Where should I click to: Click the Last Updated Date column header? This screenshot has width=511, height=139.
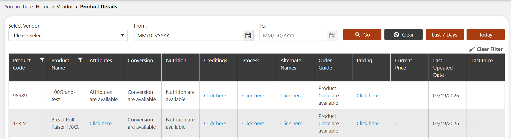click(448, 67)
